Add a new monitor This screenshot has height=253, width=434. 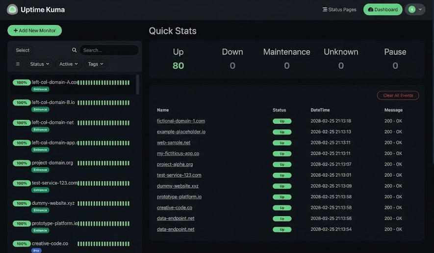tap(35, 30)
